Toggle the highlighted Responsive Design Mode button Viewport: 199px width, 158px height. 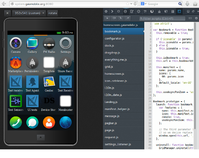(x=179, y=11)
